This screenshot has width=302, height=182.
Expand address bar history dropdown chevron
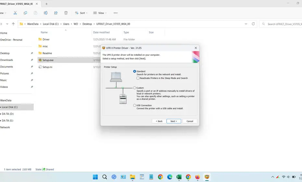pyautogui.click(x=246, y=24)
